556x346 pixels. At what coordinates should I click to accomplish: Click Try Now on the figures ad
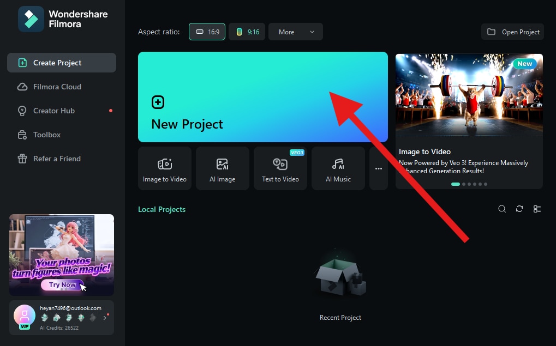[x=62, y=285]
